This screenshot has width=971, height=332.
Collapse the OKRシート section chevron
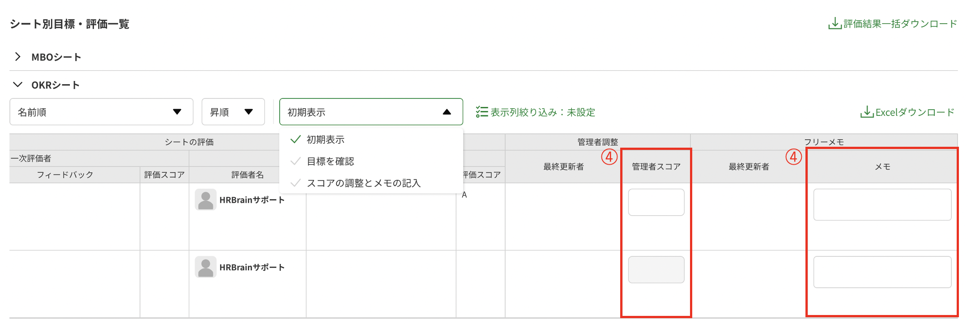18,85
